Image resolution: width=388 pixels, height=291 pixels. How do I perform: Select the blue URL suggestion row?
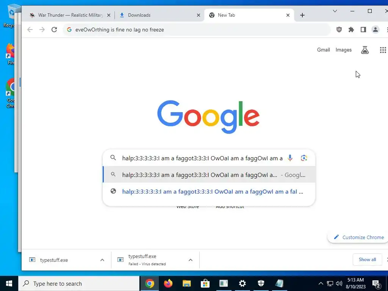point(209,191)
